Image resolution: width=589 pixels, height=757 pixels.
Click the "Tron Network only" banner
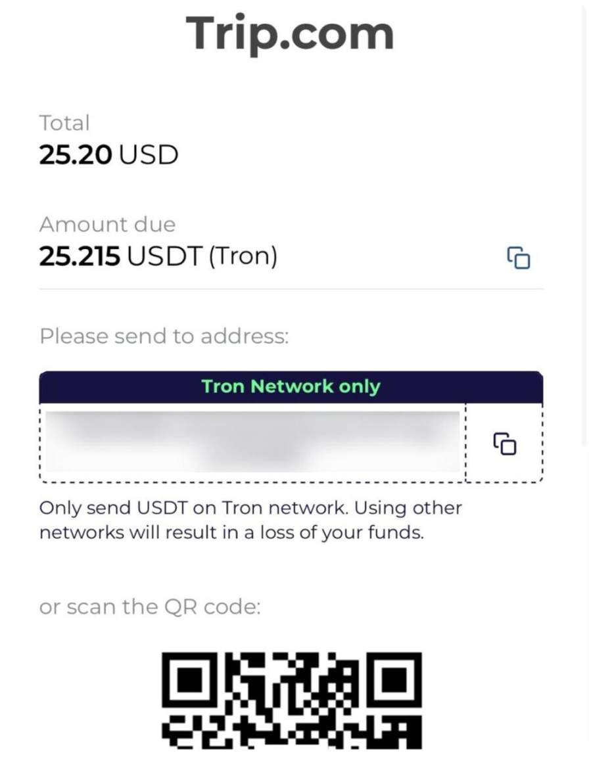pos(291,386)
